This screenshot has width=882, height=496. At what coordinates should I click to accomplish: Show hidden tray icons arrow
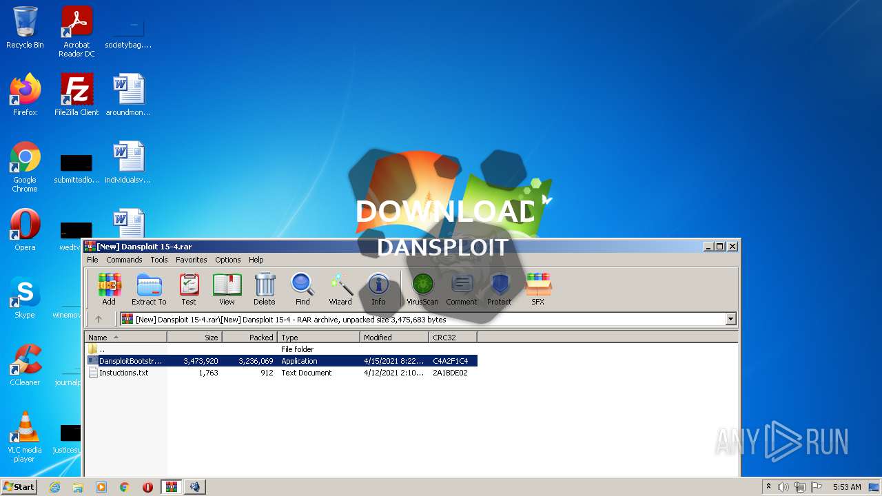[768, 487]
